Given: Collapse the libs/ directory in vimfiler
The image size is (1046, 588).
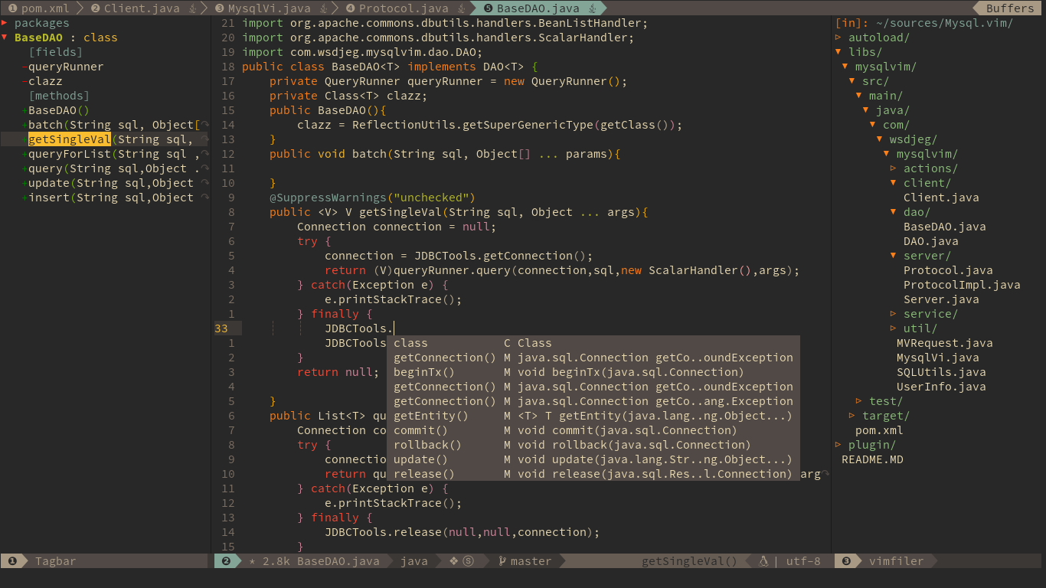Looking at the screenshot, I should pos(838,52).
